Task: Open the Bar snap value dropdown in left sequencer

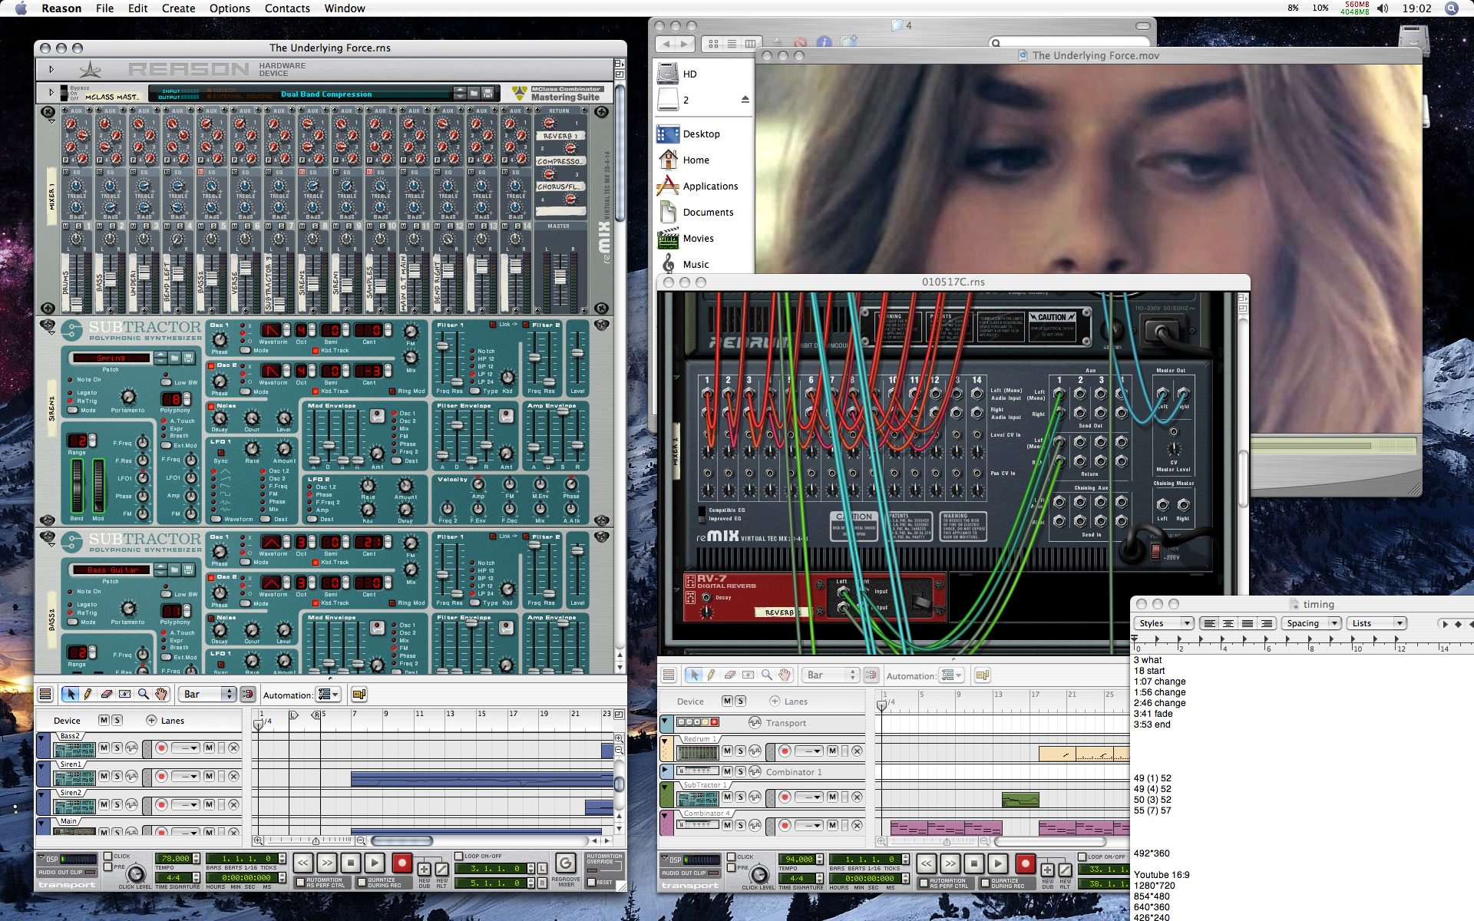Action: point(207,694)
